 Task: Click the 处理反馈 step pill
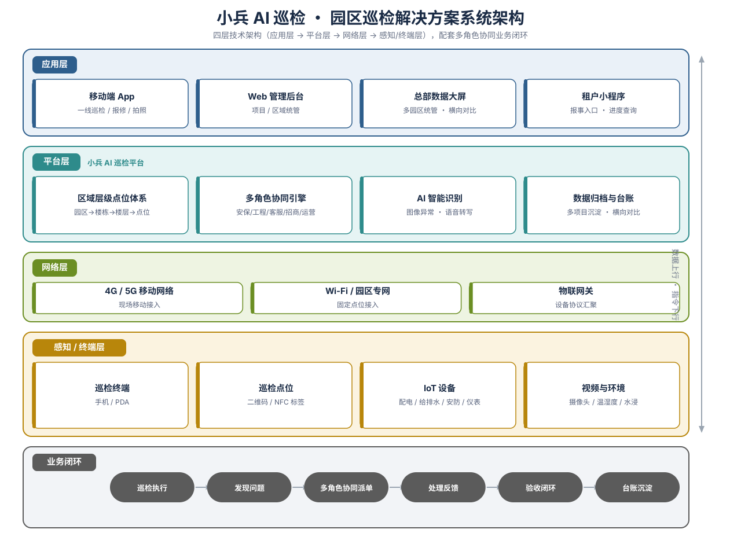point(443,487)
